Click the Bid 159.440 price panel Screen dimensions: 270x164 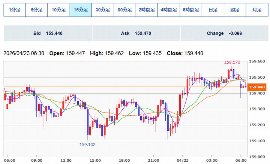click(x=48, y=33)
